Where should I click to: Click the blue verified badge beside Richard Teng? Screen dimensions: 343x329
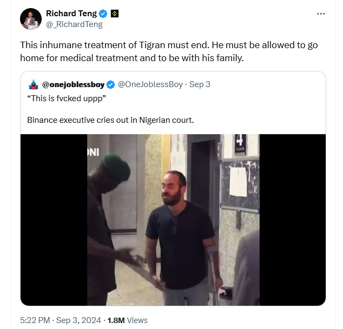click(x=102, y=14)
